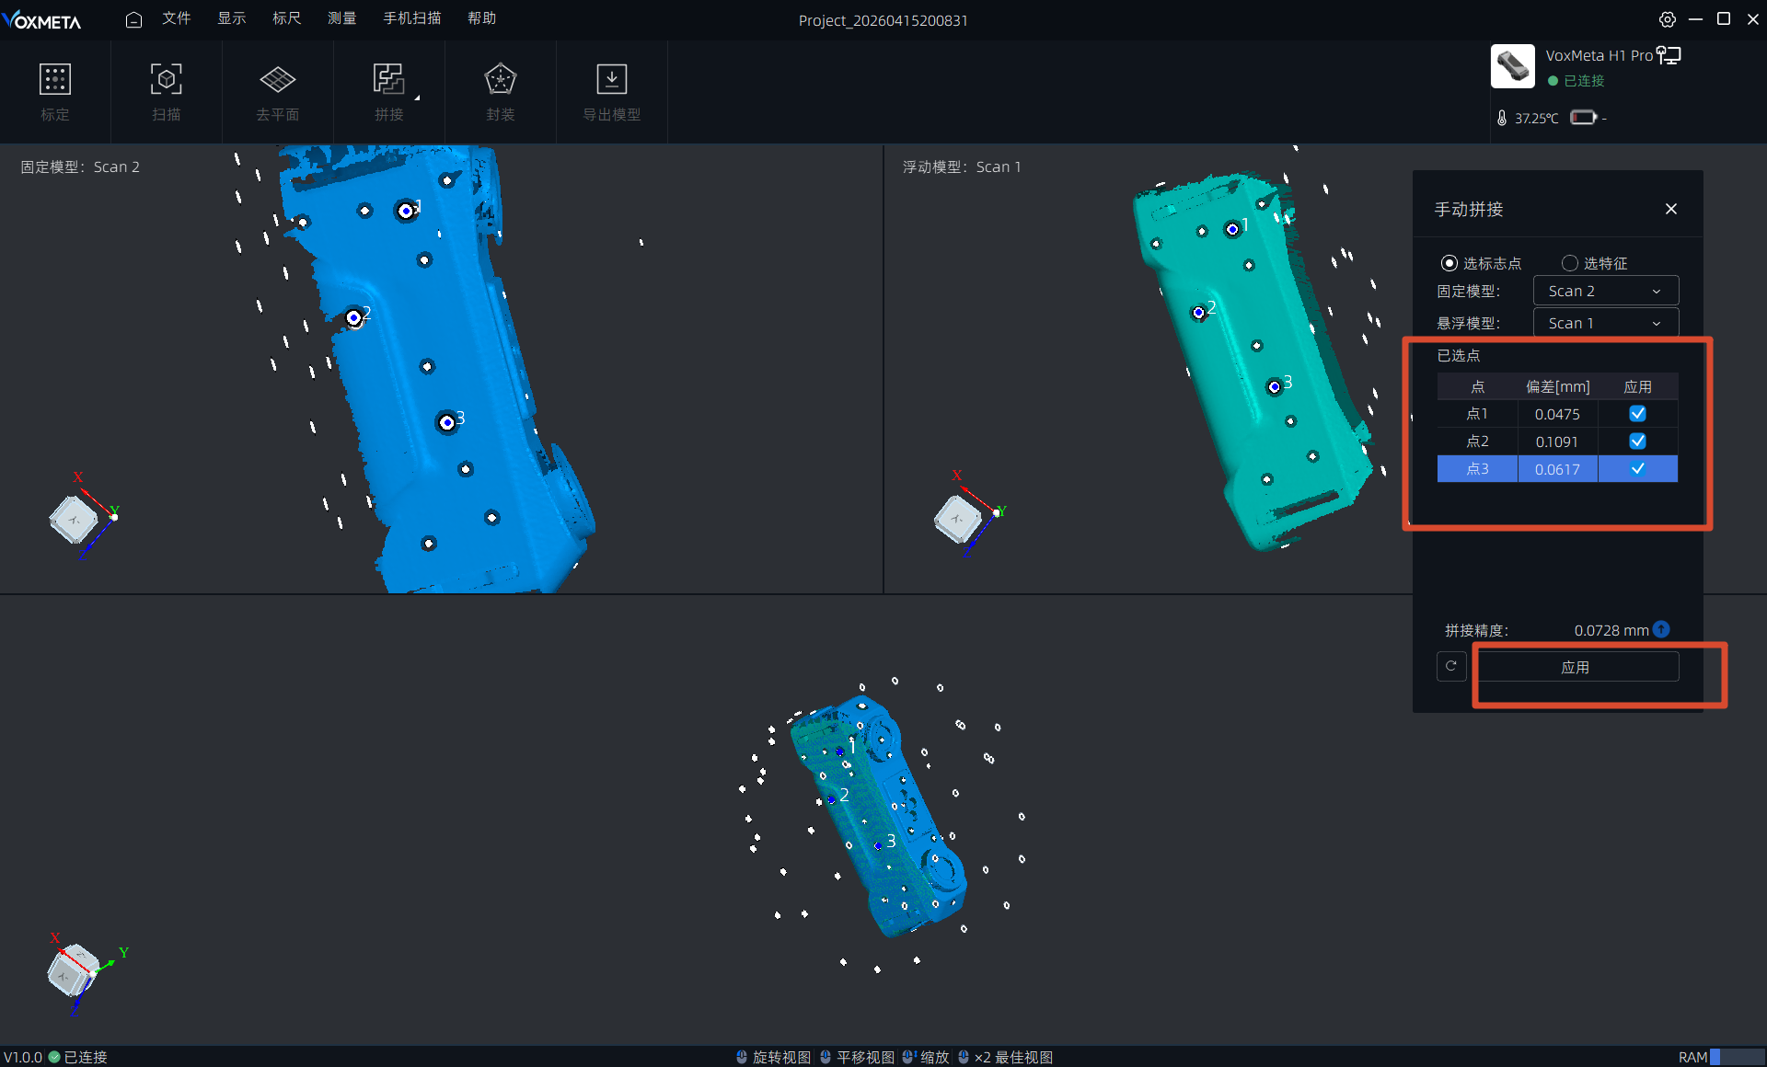Uncheck the 应用 checkbox for 点1
This screenshot has width=1767, height=1067.
pos(1637,414)
